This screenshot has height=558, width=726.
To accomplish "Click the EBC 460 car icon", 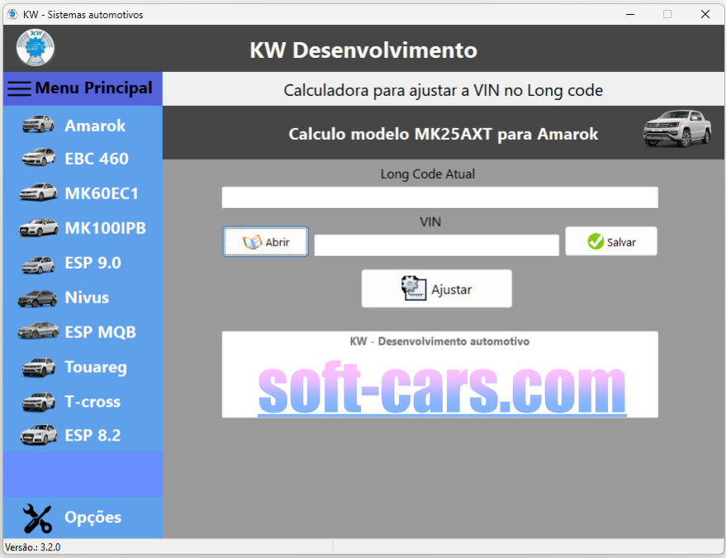I will click(x=39, y=158).
